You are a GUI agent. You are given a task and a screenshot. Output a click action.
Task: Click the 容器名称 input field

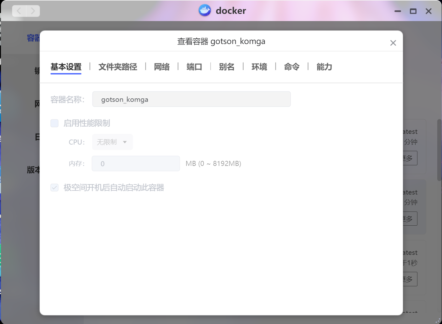[x=191, y=99]
